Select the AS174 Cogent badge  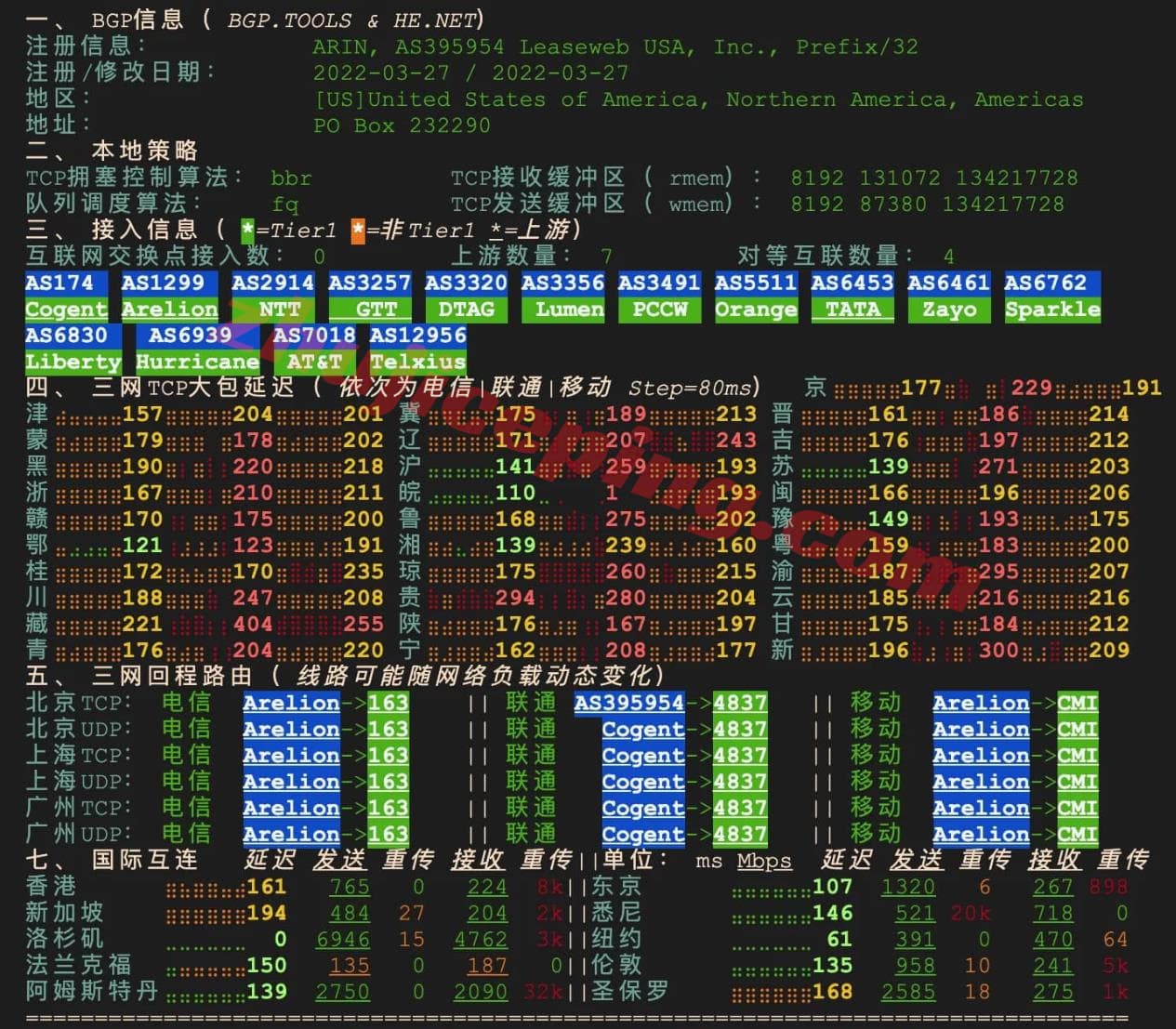[65, 296]
